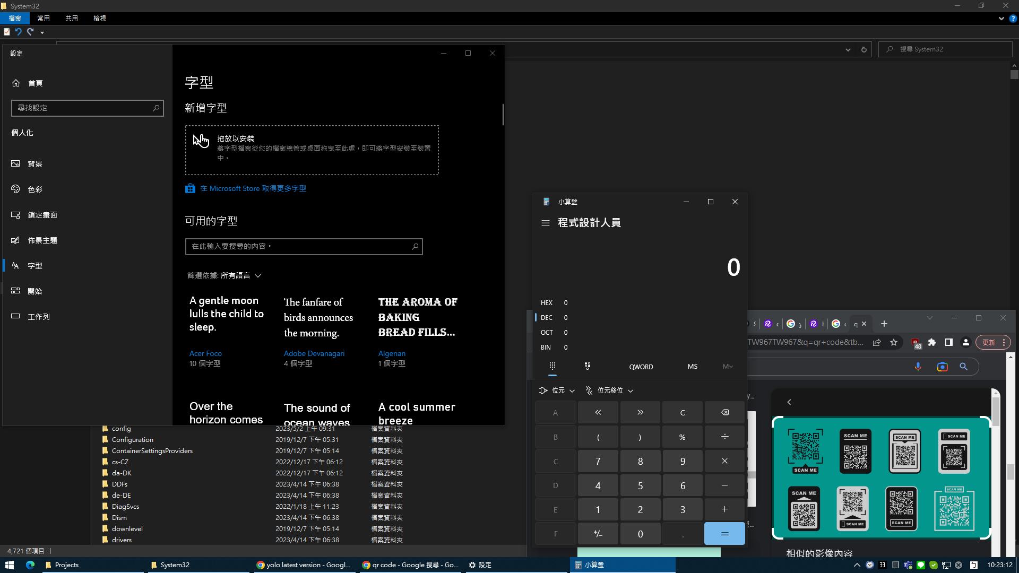Open the M memory list dropdown
This screenshot has height=573, width=1019.
coord(728,367)
